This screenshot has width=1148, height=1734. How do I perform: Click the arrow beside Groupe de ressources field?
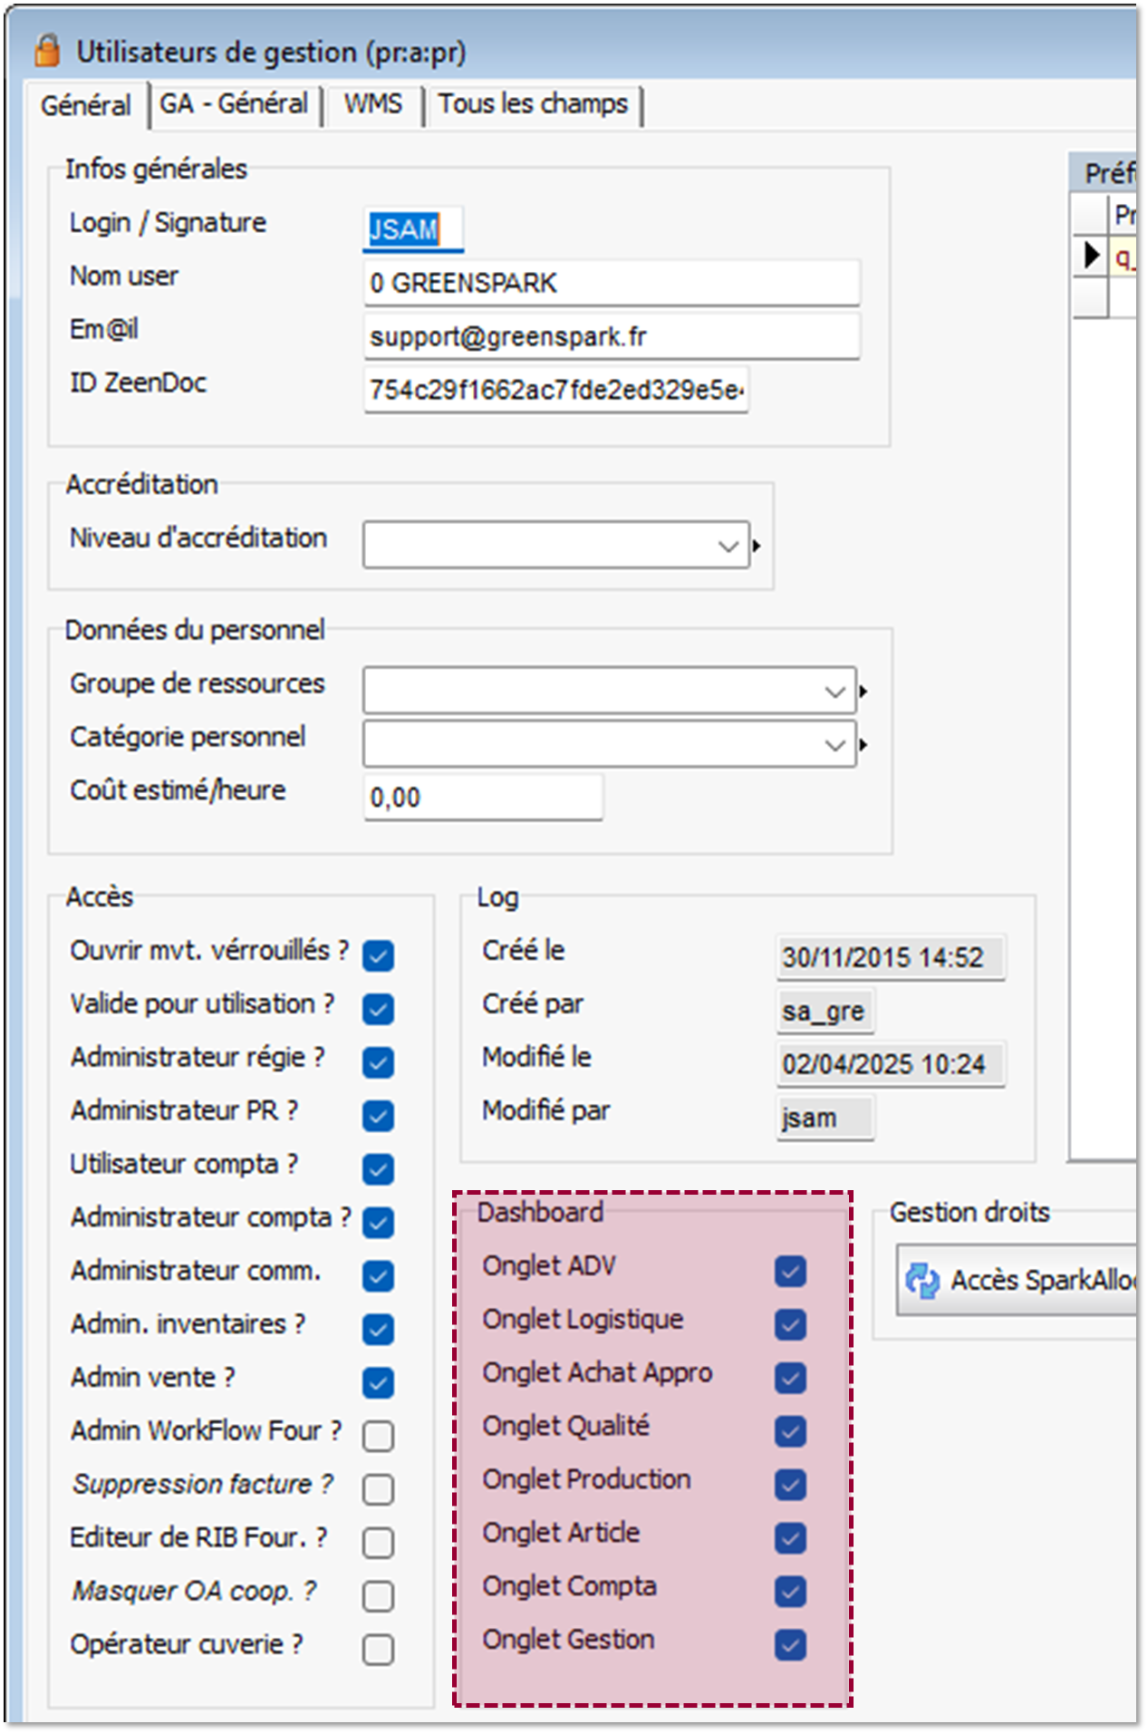tap(863, 692)
